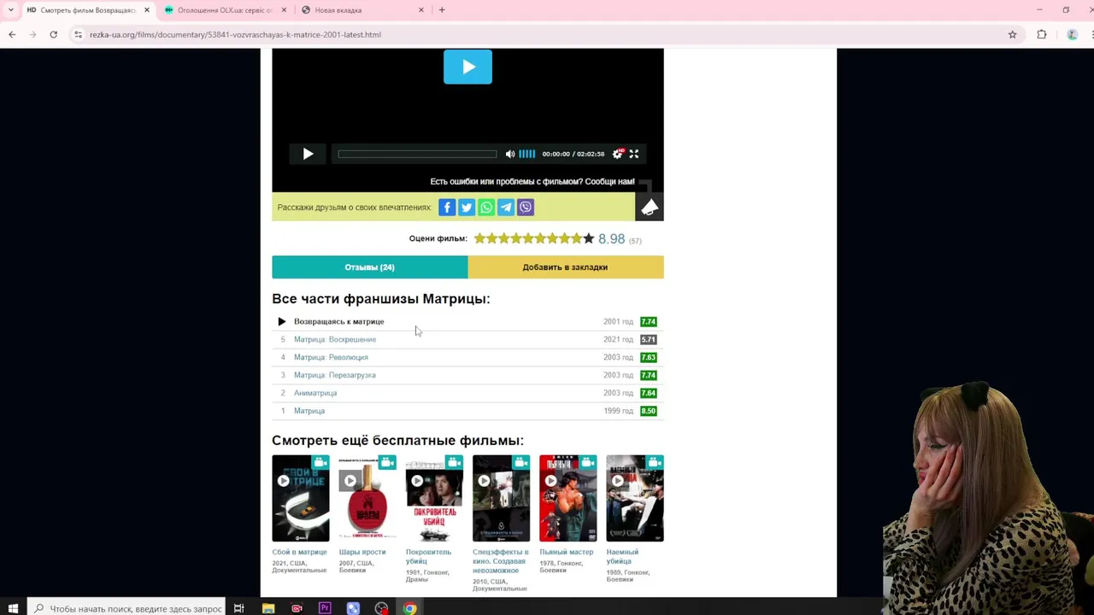Open File Explorer from the taskbar
The height and width of the screenshot is (615, 1094).
point(268,608)
